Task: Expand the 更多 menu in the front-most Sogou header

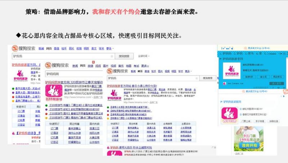Action: point(188,71)
